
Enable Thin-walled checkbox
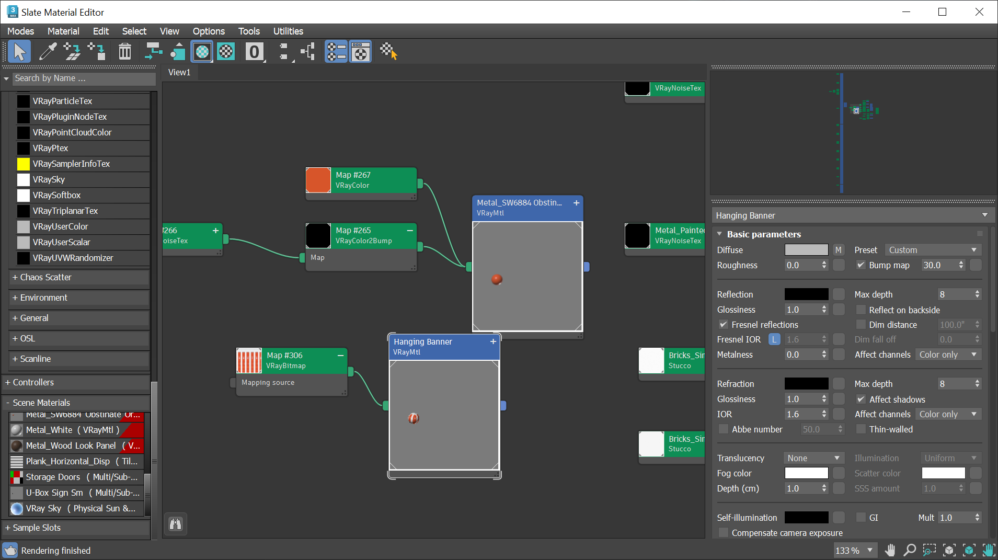point(861,429)
